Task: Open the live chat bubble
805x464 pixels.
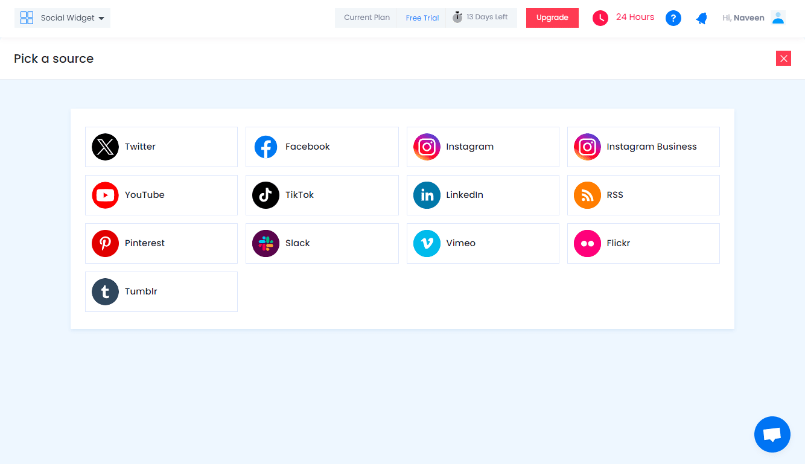Action: click(772, 434)
